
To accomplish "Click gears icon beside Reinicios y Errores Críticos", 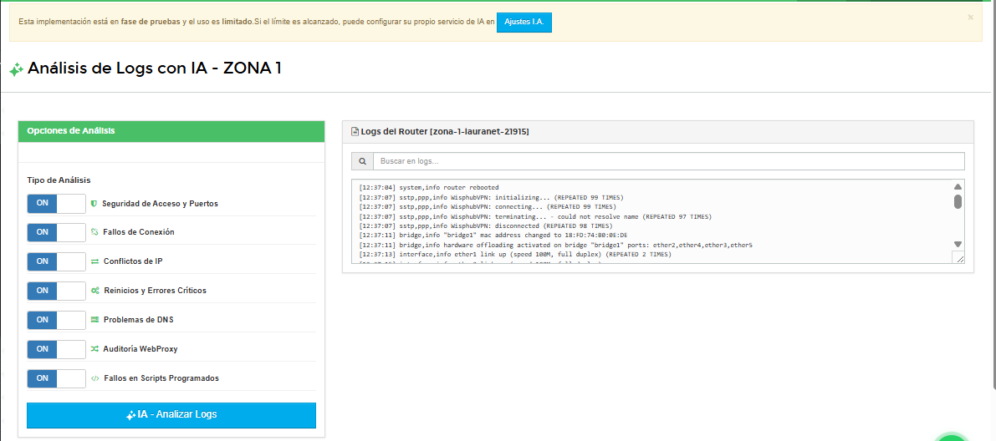I will (x=94, y=291).
